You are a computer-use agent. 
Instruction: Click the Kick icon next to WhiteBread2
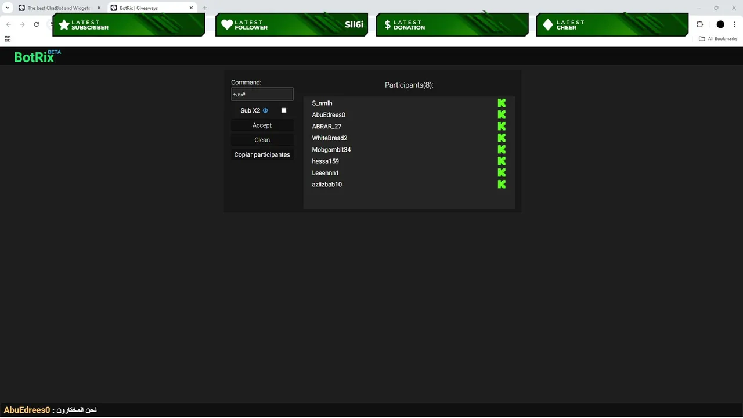tap(502, 138)
